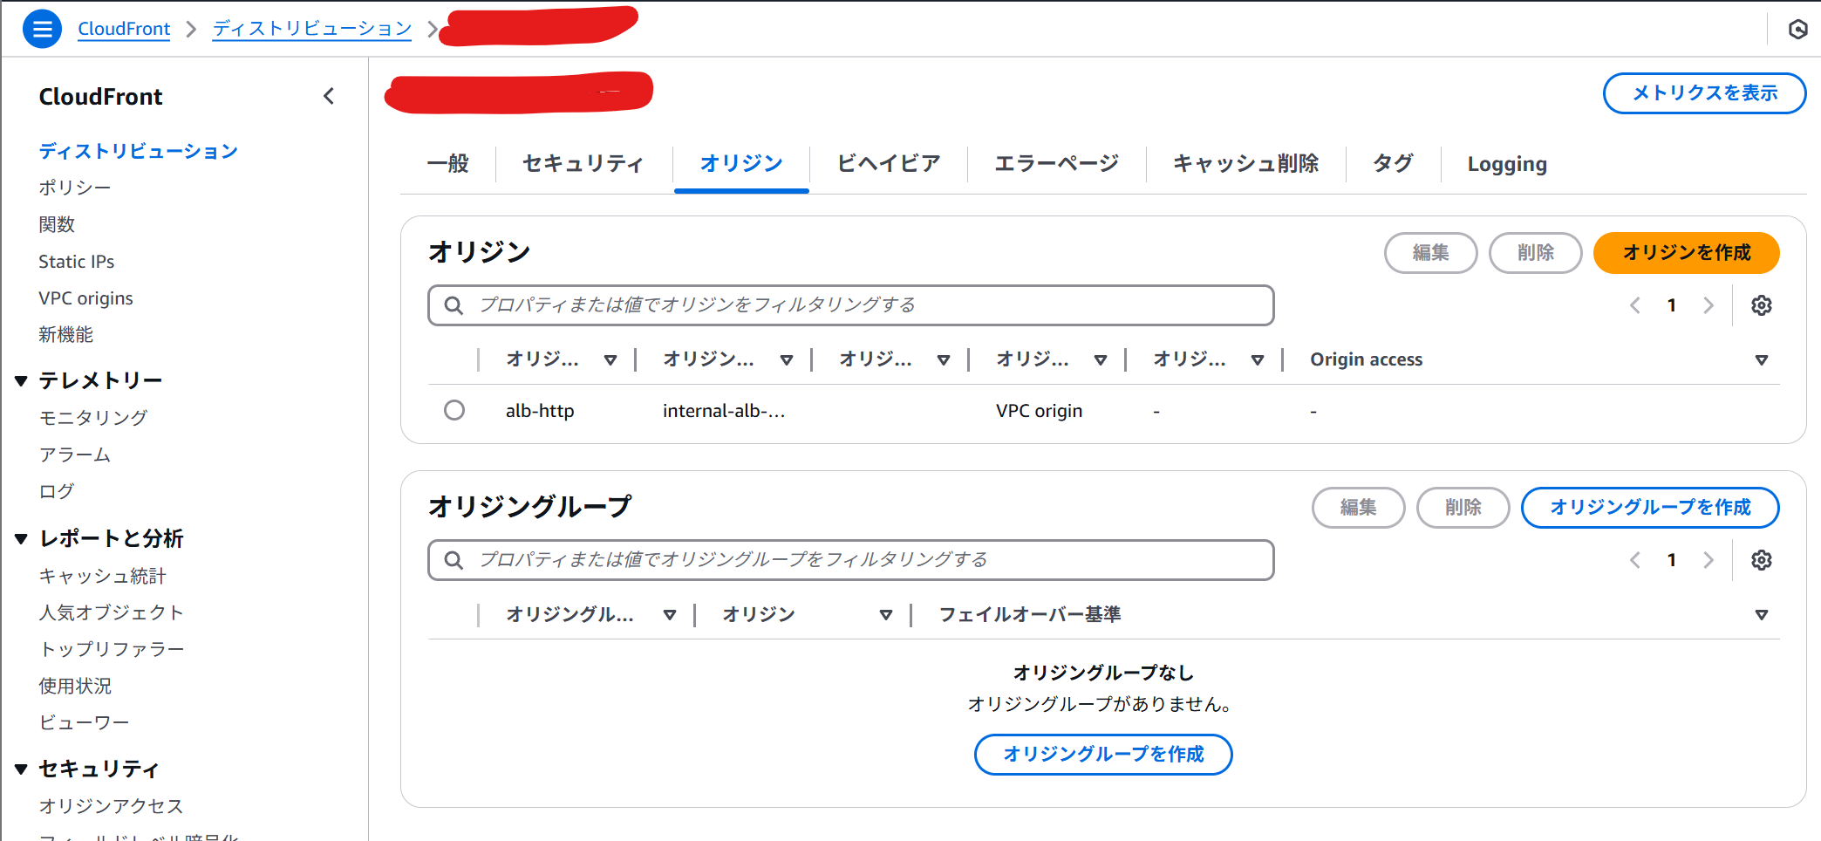Open アラーム in sidebar
Image resolution: width=1821 pixels, height=841 pixels.
(x=75, y=455)
